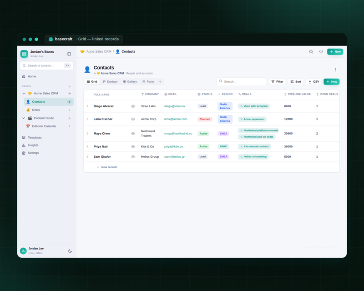Add a new base with the plus beside BASES
Image resolution: width=364 pixels, height=291 pixels.
[x=70, y=86]
